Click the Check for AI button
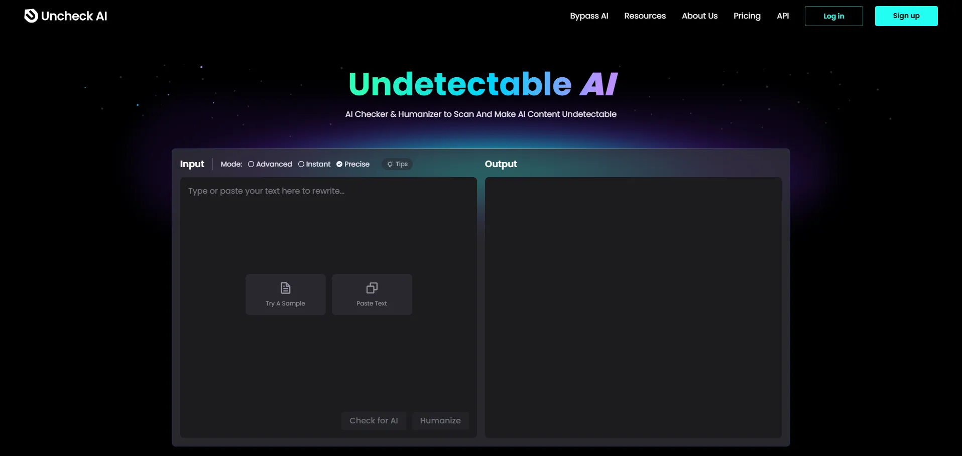This screenshot has width=962, height=456. click(374, 421)
